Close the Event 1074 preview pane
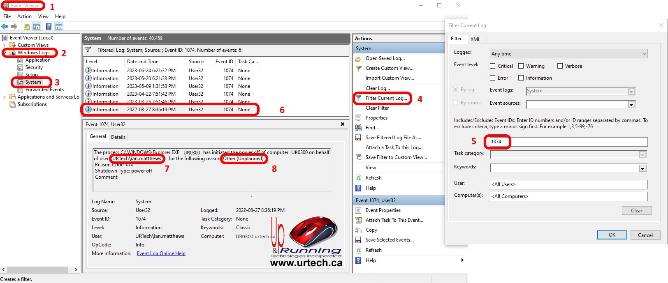668x283 pixels. [343, 124]
